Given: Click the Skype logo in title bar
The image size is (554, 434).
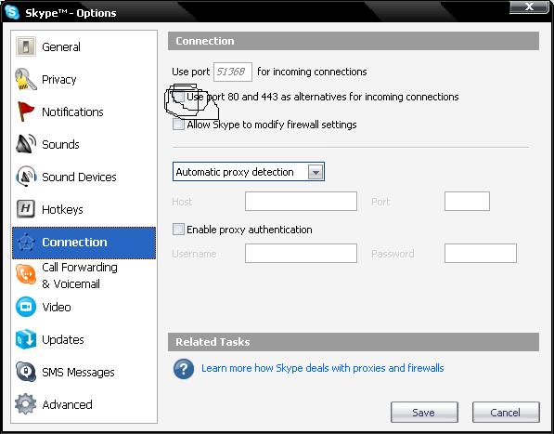Looking at the screenshot, I should tap(12, 12).
